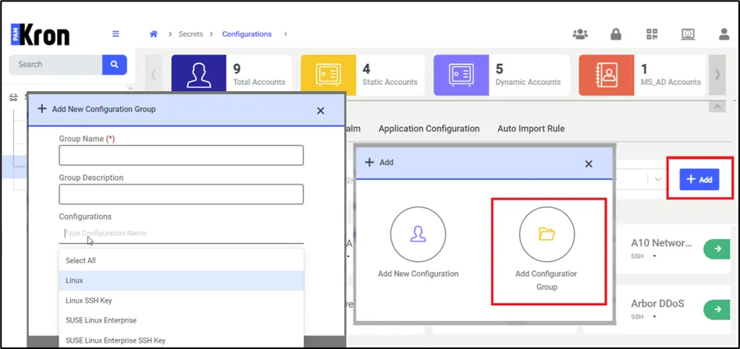The image size is (740, 349).
Task: Focus the sidebar Search field
Action: [x=55, y=65]
